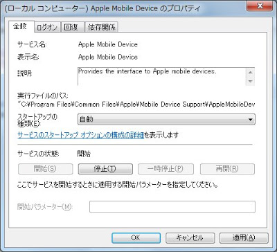Click the service name value next to サービス名
This screenshot has width=277, height=252.
tap(108, 44)
